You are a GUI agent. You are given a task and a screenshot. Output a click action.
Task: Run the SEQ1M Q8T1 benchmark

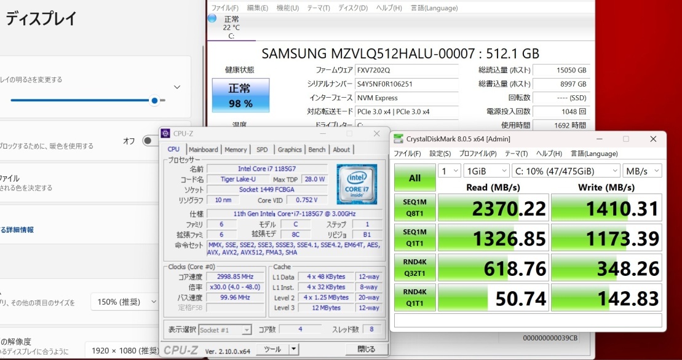(414, 208)
